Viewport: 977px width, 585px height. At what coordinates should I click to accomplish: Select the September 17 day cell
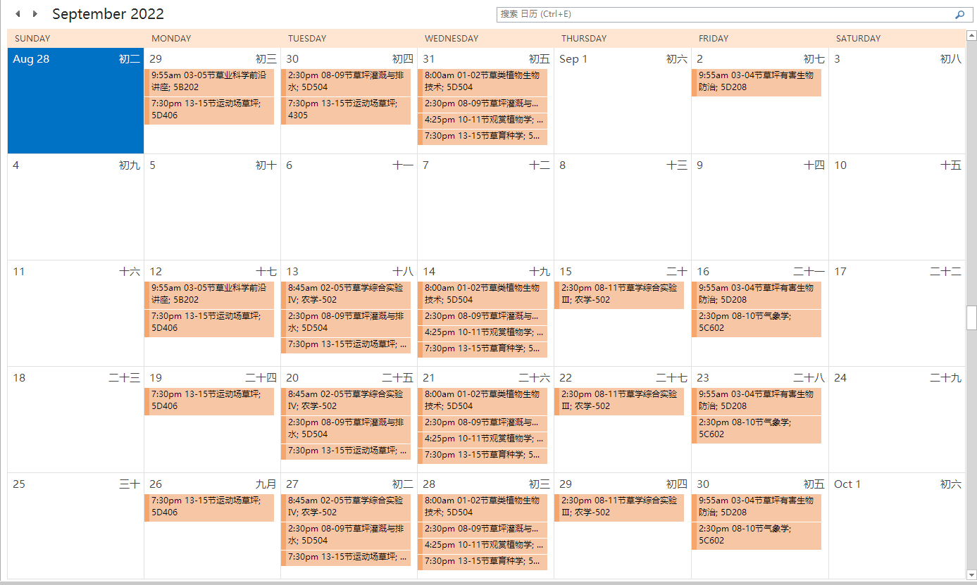[897, 313]
